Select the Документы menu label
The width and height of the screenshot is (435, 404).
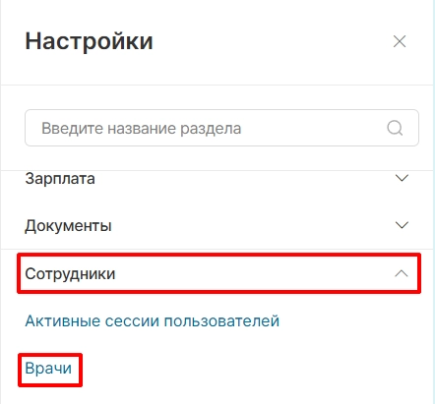[68, 226]
